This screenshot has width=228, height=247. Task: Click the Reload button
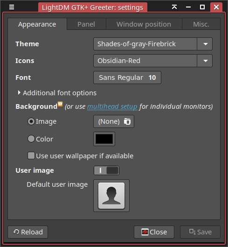28,232
